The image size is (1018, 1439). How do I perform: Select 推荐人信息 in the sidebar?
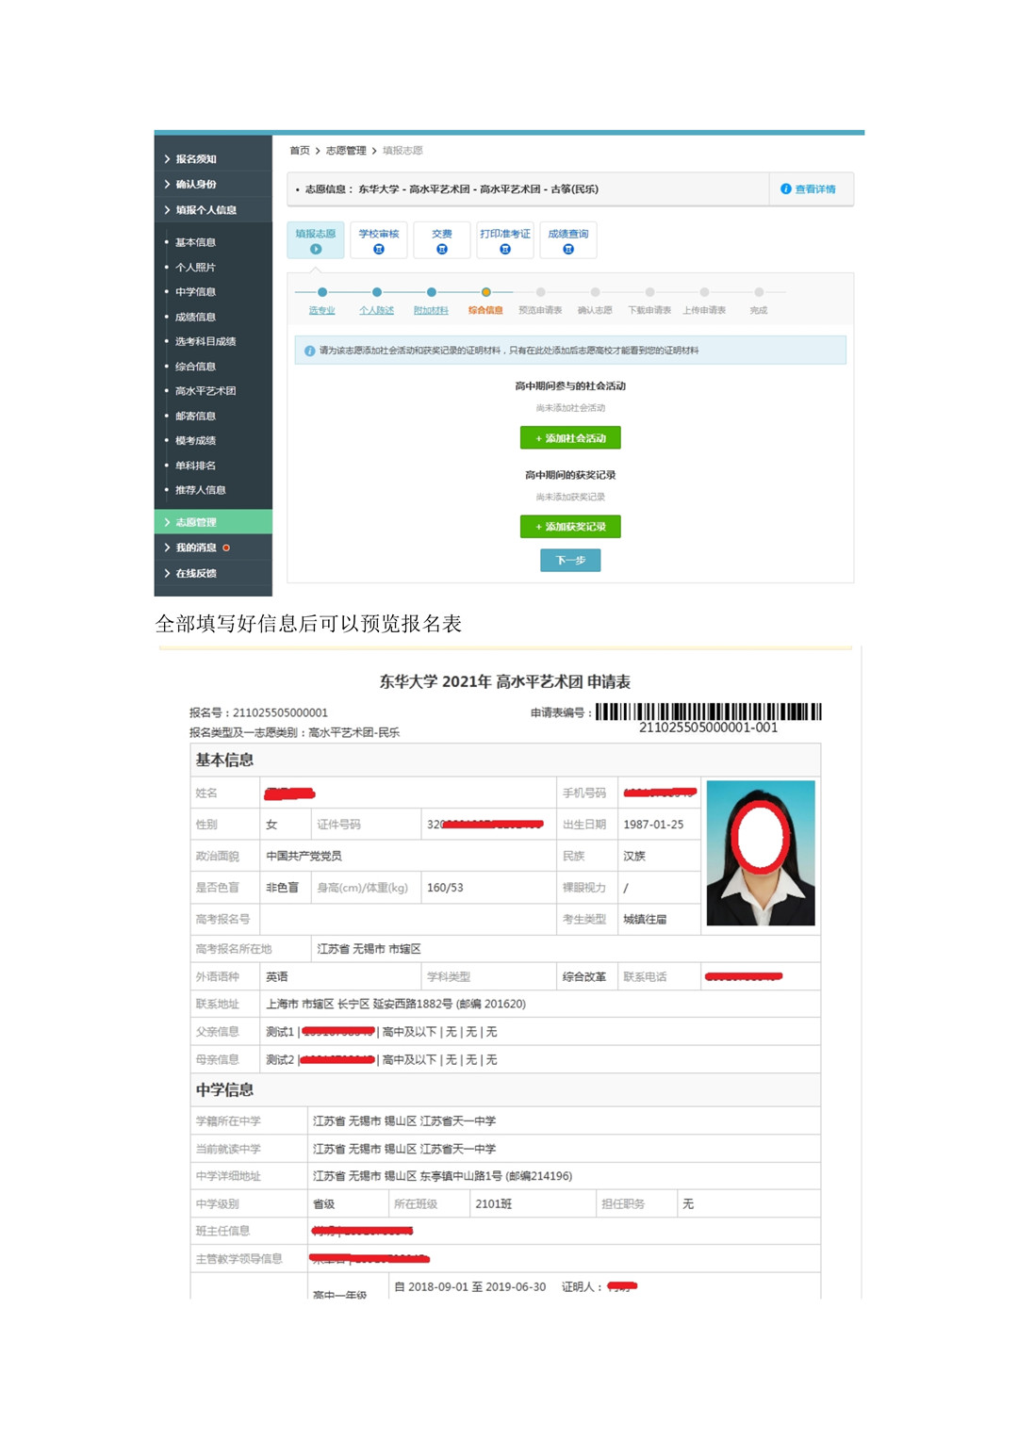(x=200, y=490)
